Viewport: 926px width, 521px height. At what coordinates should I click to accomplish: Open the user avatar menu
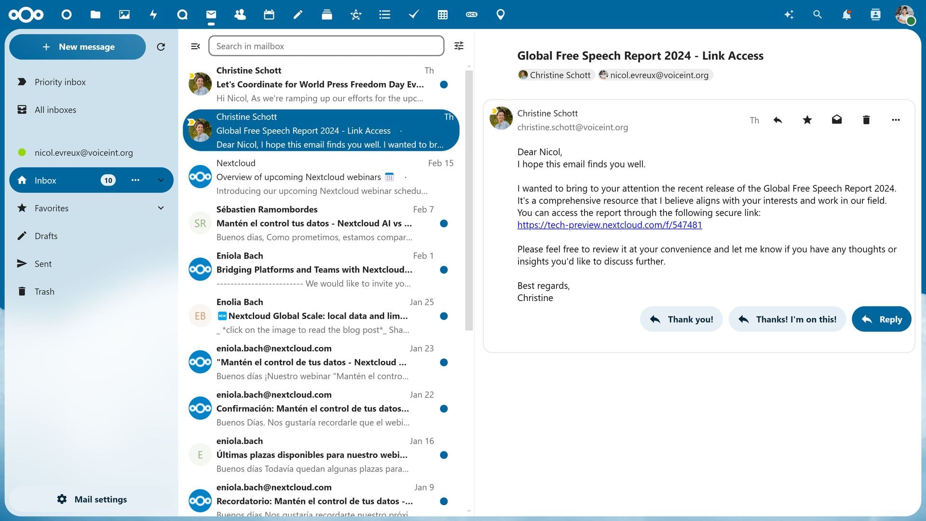[x=905, y=14]
